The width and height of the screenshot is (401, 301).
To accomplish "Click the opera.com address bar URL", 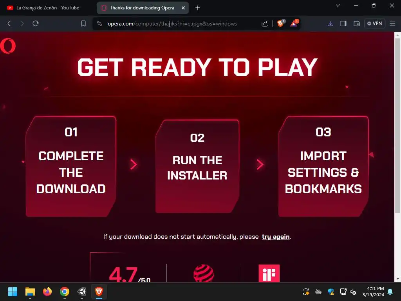I will pyautogui.click(x=172, y=24).
